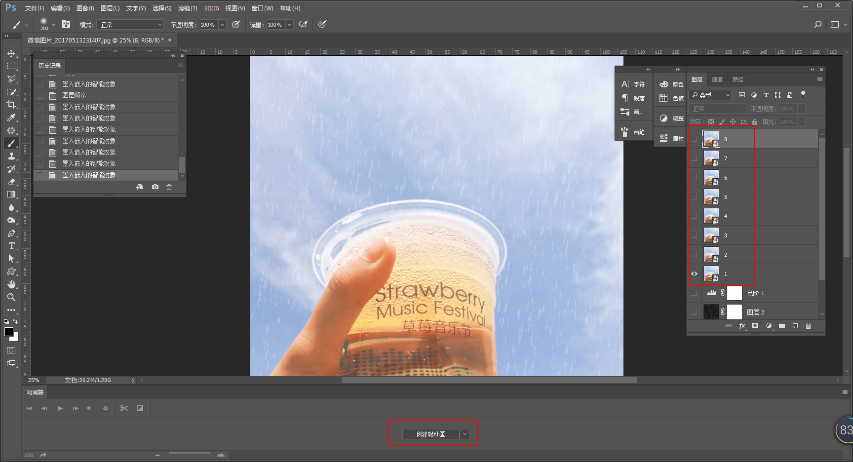The image size is (853, 462).
Task: Select the Polygonal Lasso tool
Action: 11,79
